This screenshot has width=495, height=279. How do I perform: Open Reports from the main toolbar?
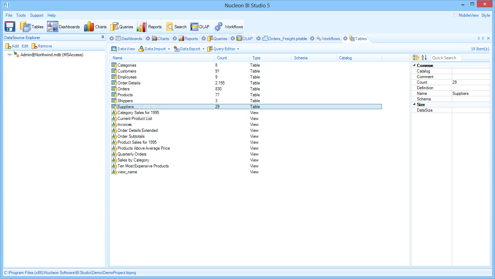(x=149, y=27)
